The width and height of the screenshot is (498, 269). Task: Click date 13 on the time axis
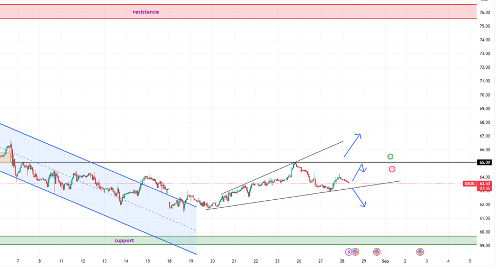pos(104,261)
